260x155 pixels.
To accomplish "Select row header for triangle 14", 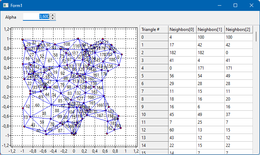I will [x=154, y=146].
